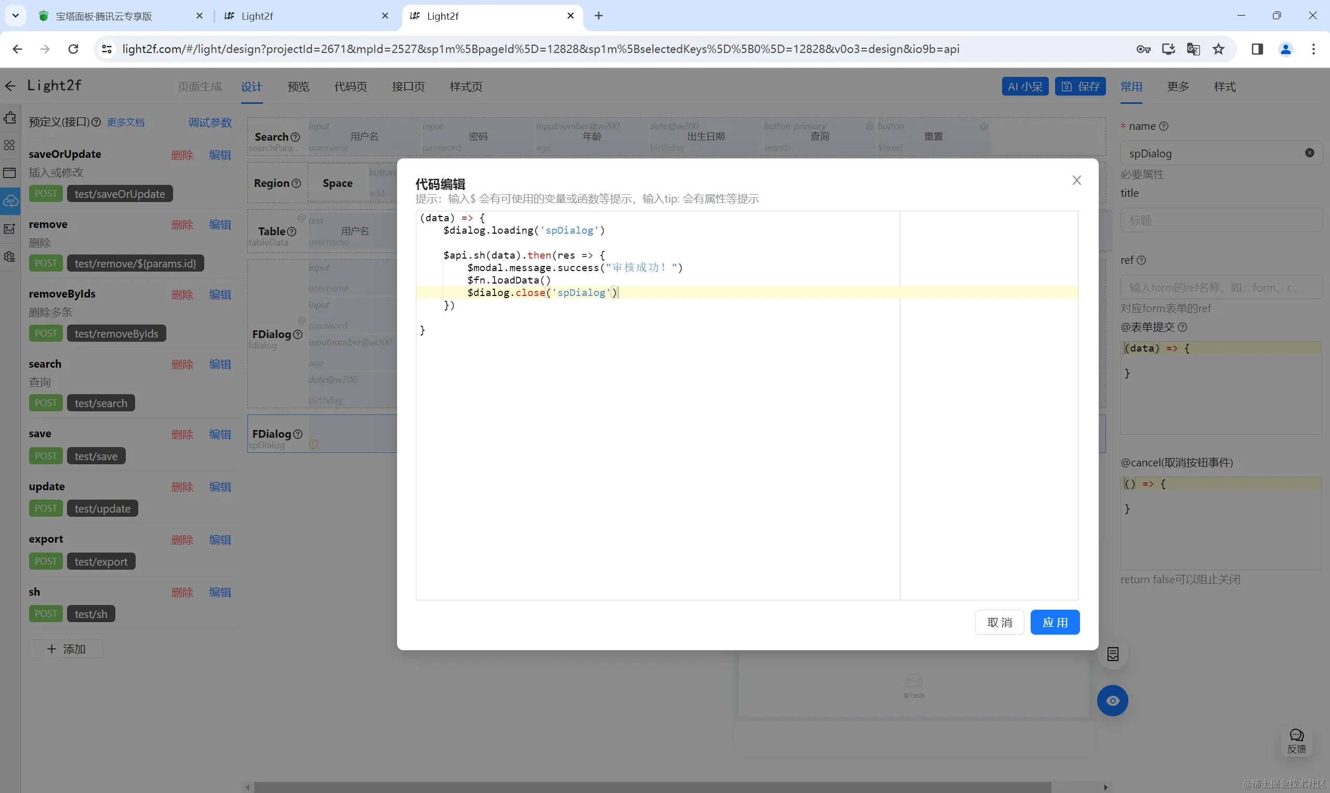Close the 代码编辑 dialog with X

[1076, 181]
